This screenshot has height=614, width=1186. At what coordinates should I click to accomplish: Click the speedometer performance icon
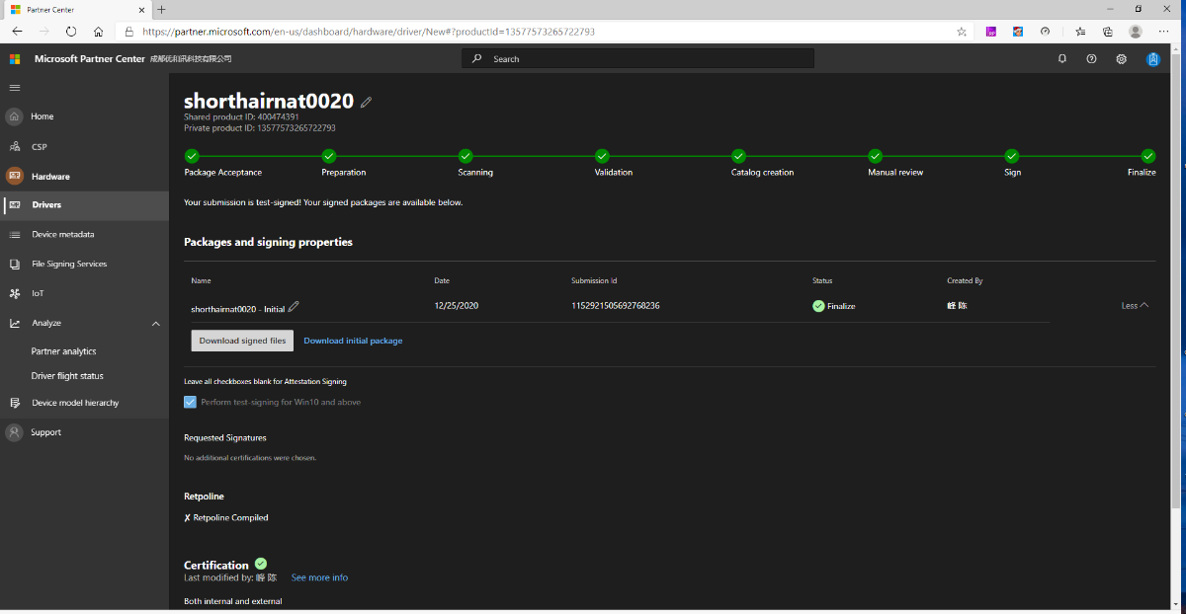point(1045,32)
